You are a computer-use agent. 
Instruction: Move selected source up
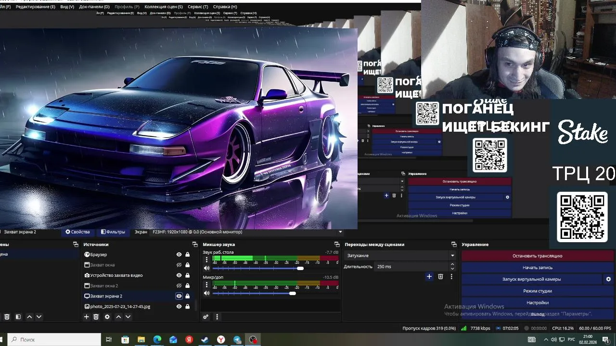[118, 317]
